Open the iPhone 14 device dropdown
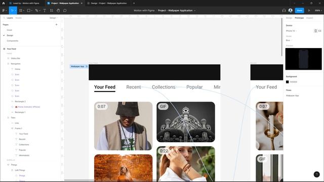This screenshot has height=182, width=324. [292, 31]
